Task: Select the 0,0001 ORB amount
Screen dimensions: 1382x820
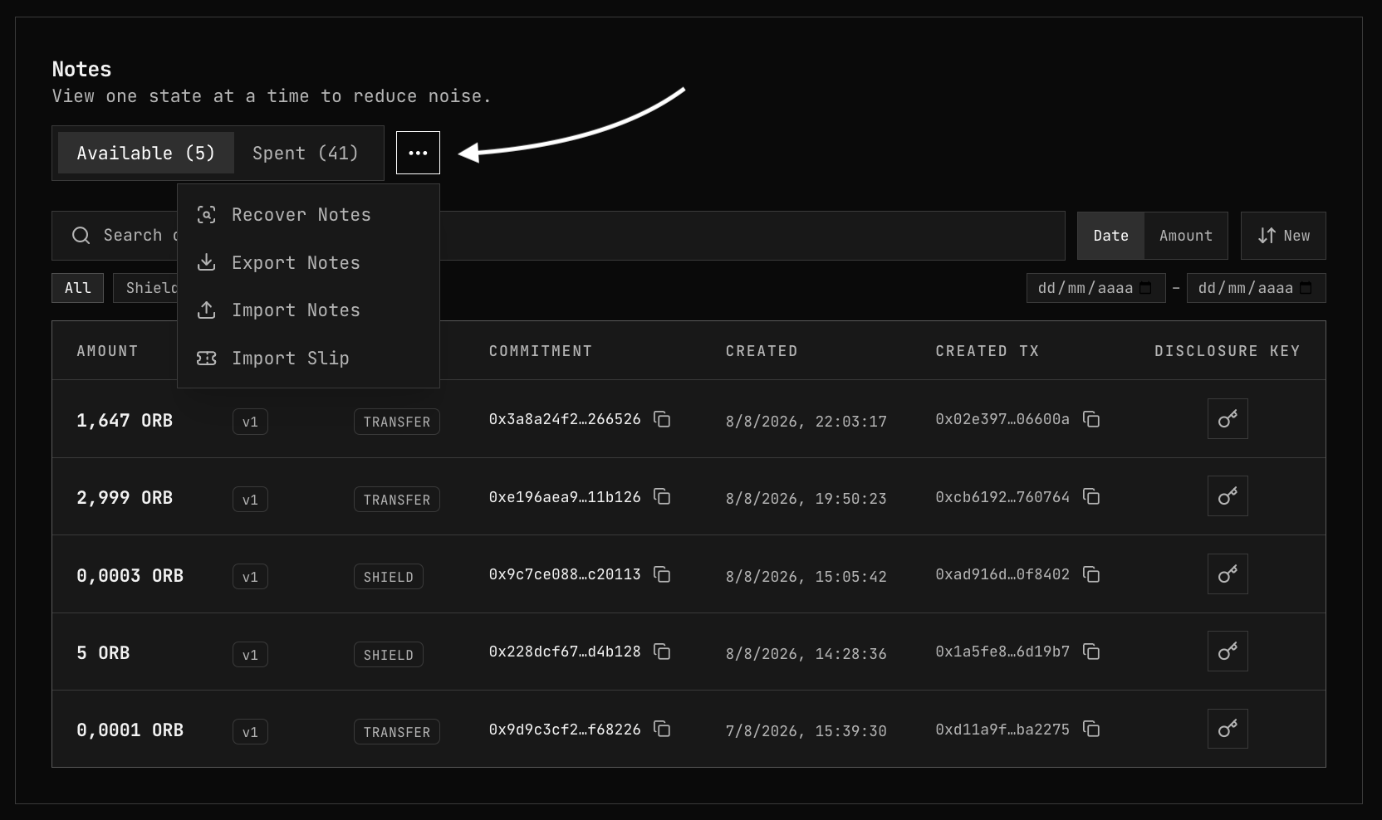Action: 130,730
